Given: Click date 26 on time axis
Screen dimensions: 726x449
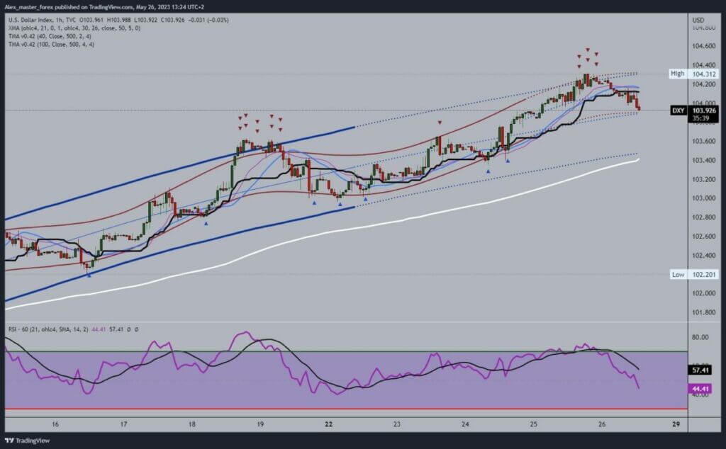Looking at the screenshot, I should tap(601, 424).
